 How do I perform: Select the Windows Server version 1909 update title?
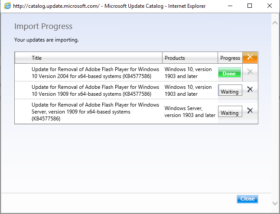click(95, 112)
